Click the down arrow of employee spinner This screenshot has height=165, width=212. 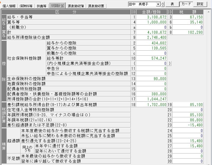(x=163, y=6)
